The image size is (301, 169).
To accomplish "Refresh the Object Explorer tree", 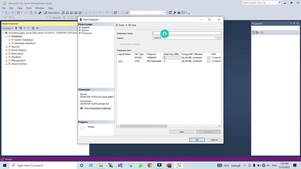I will click(x=33, y=28).
